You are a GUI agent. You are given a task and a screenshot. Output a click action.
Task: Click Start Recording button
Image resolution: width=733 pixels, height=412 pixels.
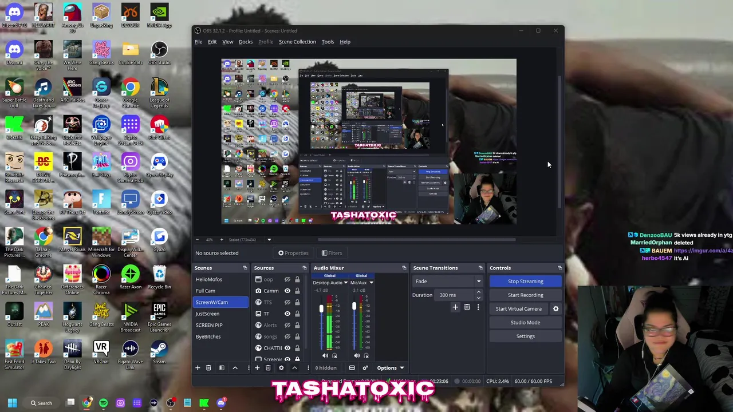(525, 295)
